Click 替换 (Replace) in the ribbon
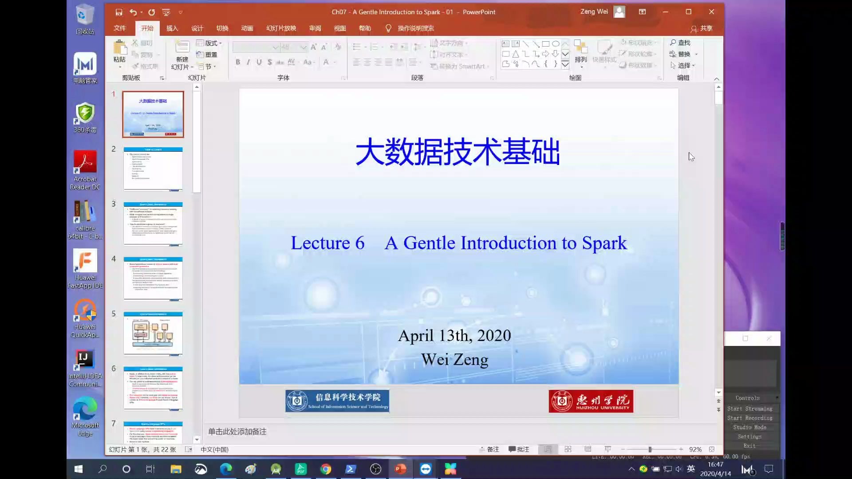The image size is (852, 479). [x=684, y=54]
